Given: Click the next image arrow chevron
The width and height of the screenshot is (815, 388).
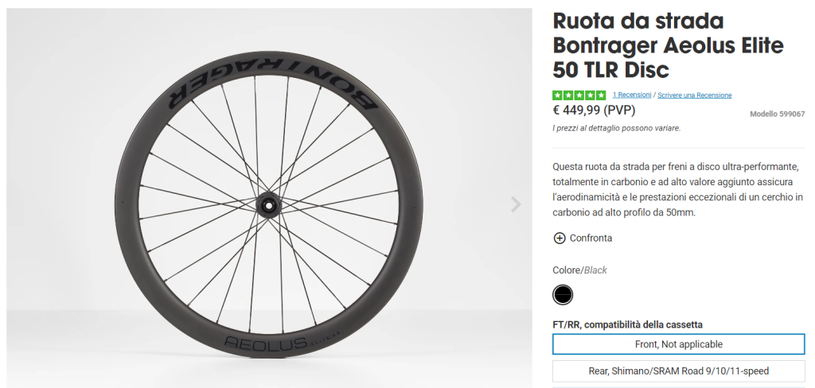Looking at the screenshot, I should click(516, 204).
